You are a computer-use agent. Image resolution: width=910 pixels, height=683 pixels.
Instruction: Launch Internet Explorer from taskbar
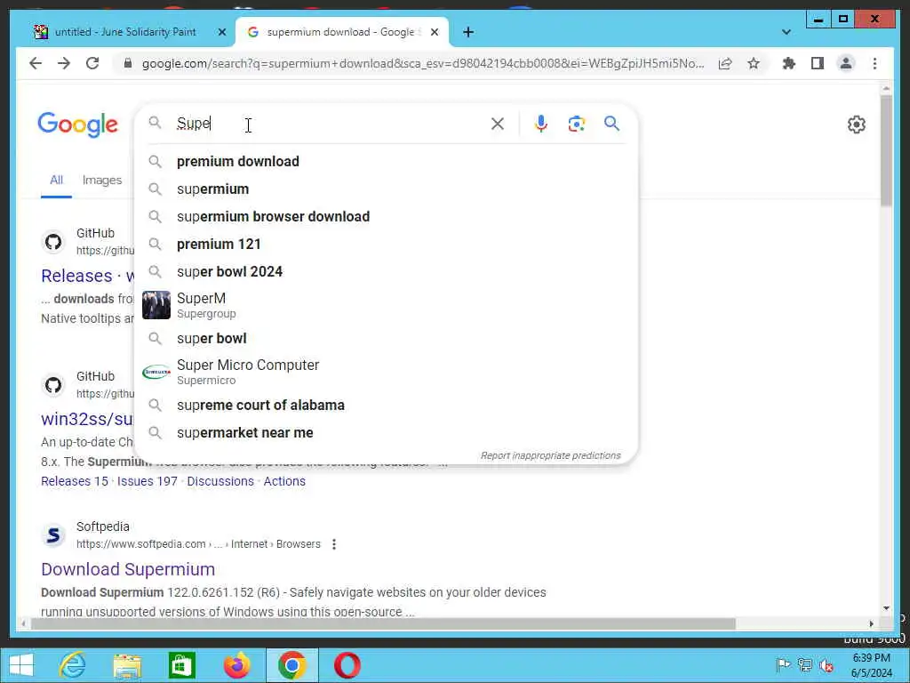click(x=73, y=665)
